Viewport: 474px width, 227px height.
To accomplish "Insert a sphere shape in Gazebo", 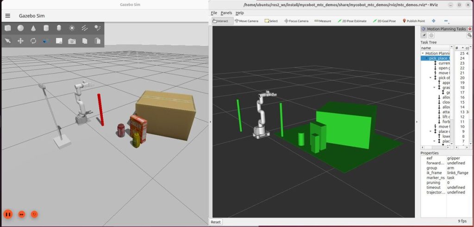I will coord(21,28).
